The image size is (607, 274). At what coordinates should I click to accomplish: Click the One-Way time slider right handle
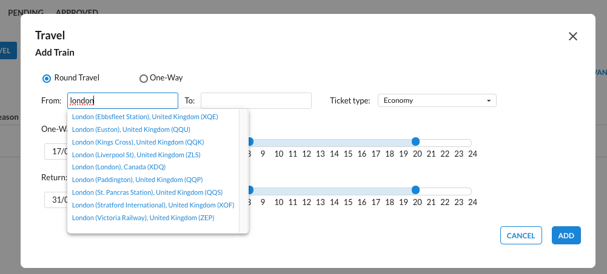tap(415, 142)
